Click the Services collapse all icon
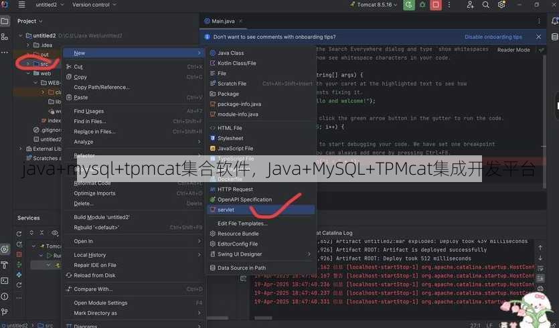The width and height of the screenshot is (559, 328). click(x=42, y=233)
